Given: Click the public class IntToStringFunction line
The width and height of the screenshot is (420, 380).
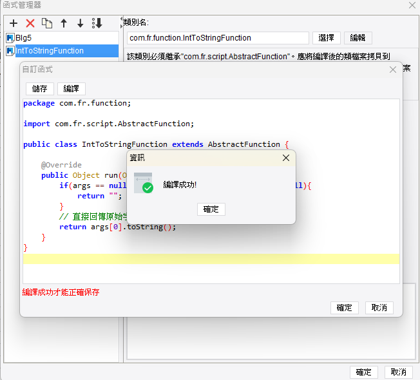Looking at the screenshot, I should pos(156,145).
